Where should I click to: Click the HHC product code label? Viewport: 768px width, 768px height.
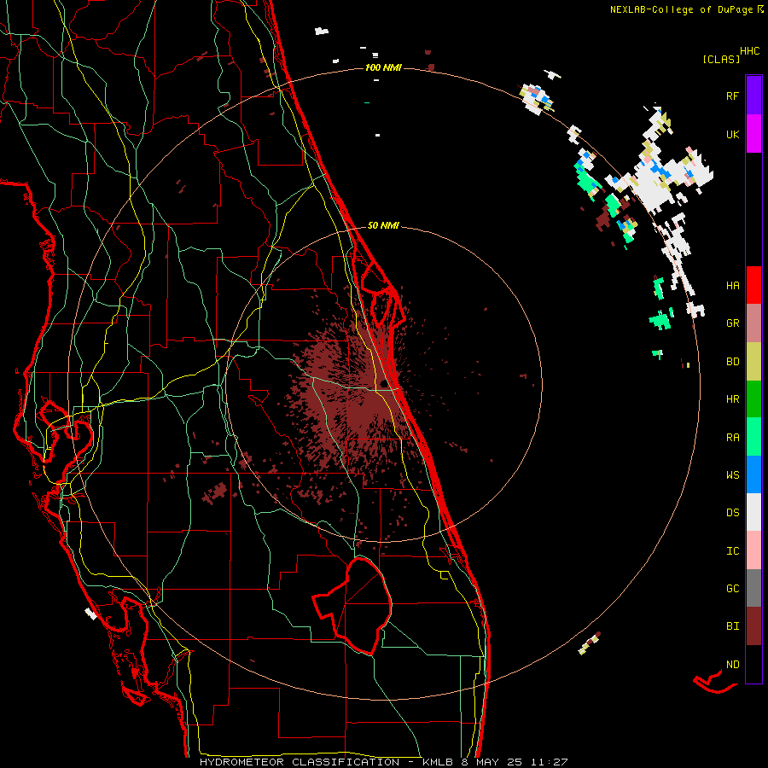(x=750, y=51)
